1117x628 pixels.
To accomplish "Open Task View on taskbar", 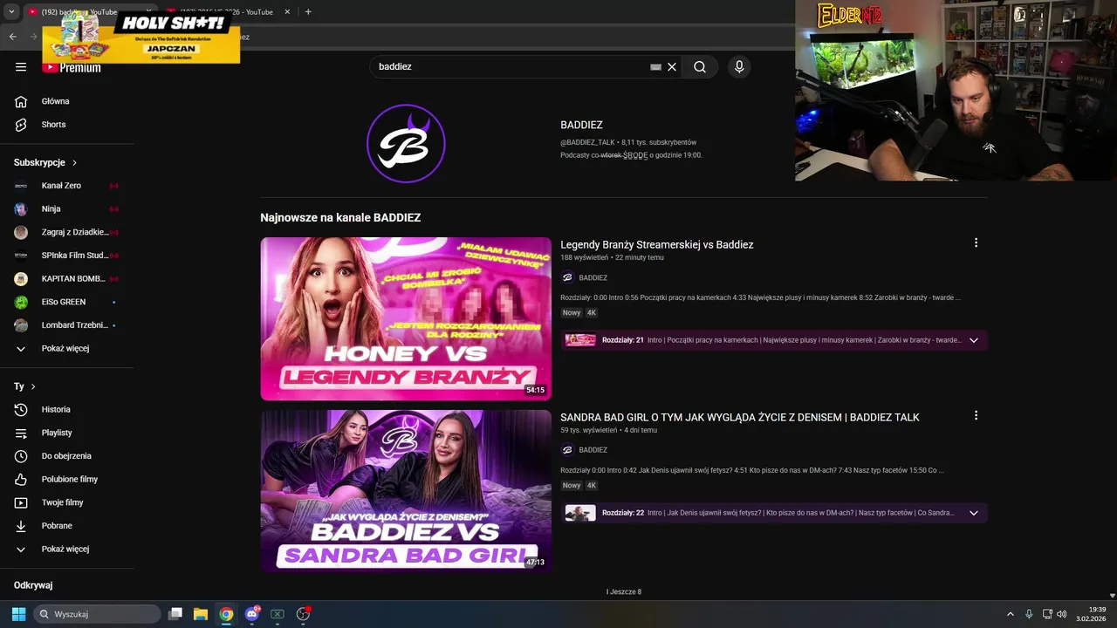I will pos(175,614).
